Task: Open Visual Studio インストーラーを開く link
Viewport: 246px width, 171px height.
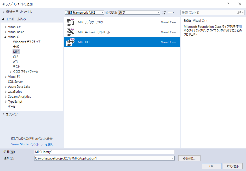Action: click(32, 144)
